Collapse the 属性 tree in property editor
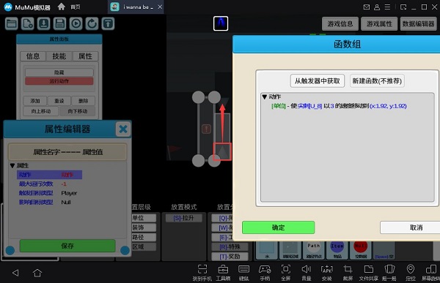 pos(12,166)
